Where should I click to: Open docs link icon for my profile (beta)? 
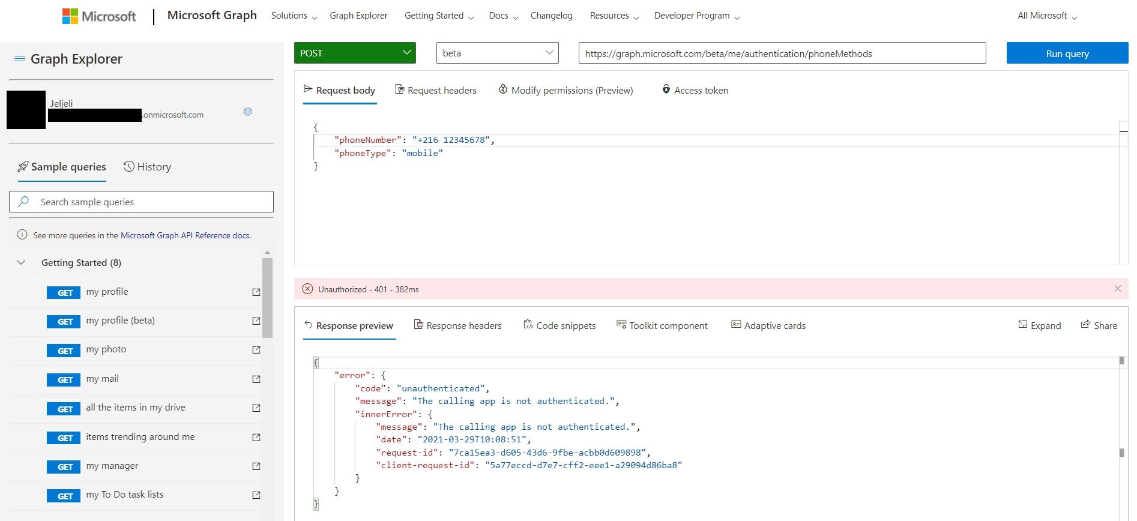pos(256,321)
